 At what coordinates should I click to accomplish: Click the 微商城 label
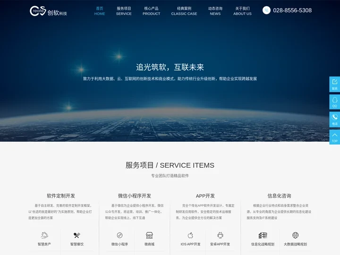pos(149,244)
